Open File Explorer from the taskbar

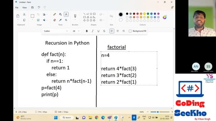(90, 118)
